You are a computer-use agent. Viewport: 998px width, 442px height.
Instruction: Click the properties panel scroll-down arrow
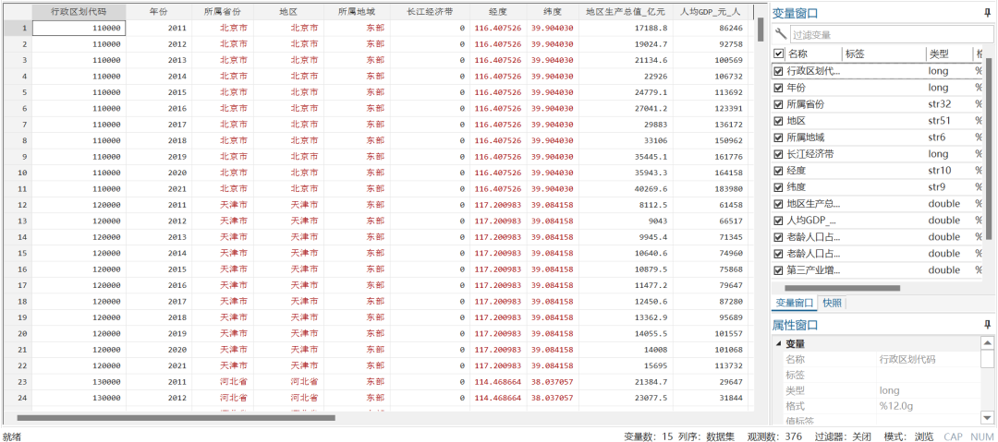coord(987,417)
